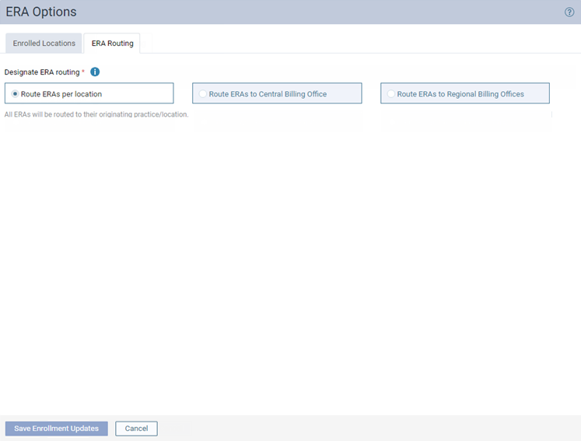This screenshot has height=441, width=581.
Task: Select the Route ERAs per location radio circle
Action: (x=15, y=94)
